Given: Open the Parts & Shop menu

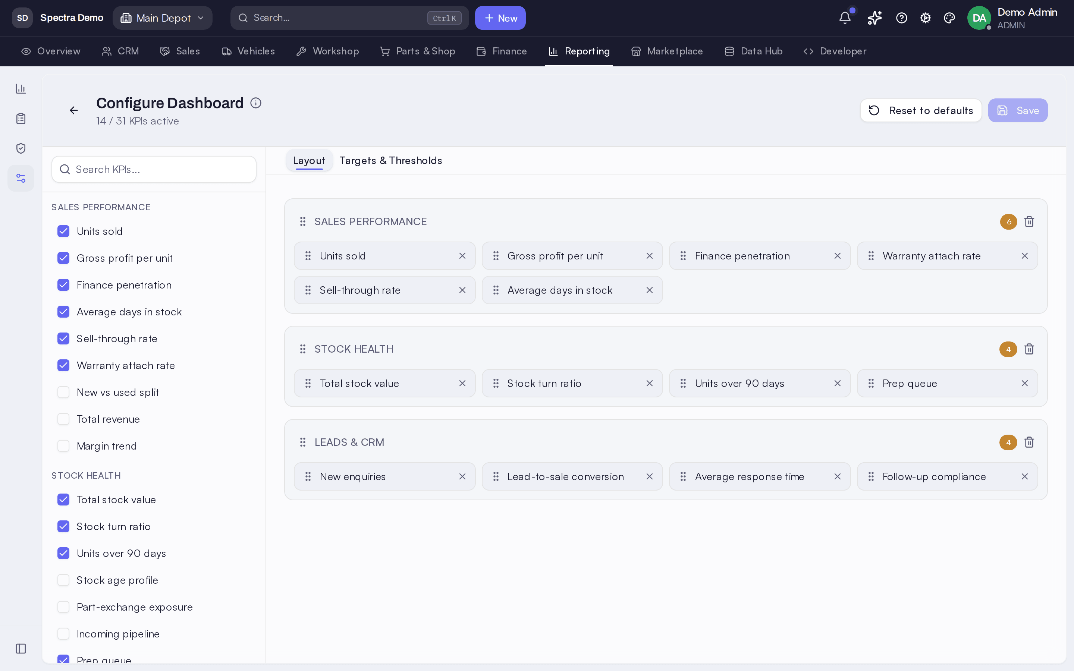Looking at the screenshot, I should (418, 51).
